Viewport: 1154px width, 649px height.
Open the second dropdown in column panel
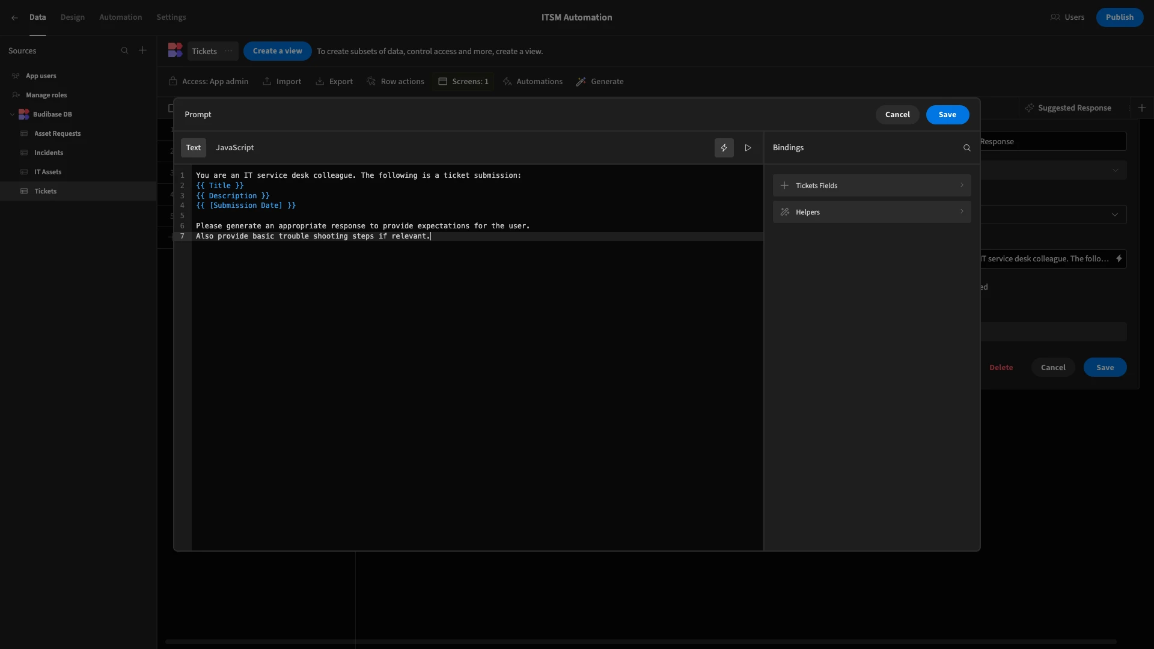pyautogui.click(x=1053, y=215)
